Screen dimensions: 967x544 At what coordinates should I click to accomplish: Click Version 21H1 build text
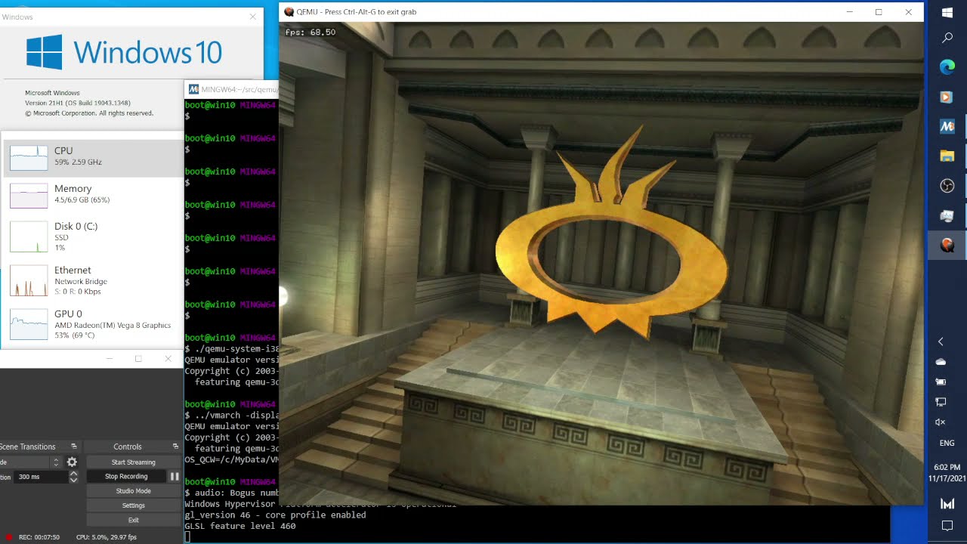pos(78,103)
